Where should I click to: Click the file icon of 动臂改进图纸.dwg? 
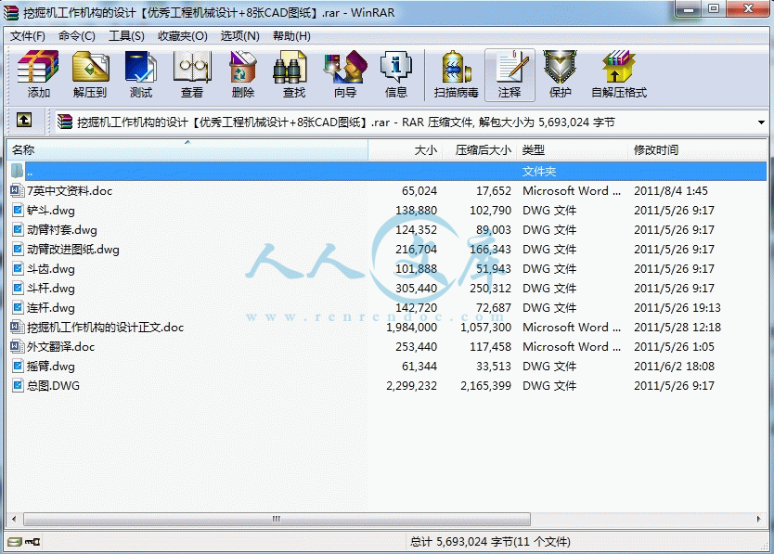pos(18,250)
